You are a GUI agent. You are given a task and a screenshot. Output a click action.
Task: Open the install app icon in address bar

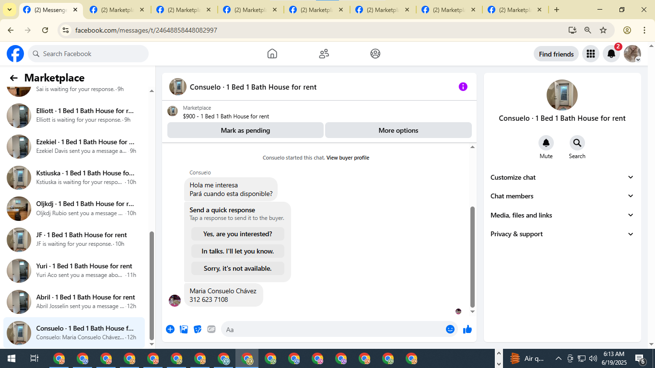point(573,30)
